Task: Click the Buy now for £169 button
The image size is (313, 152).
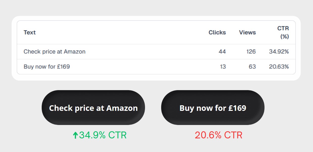Action: [x=213, y=108]
